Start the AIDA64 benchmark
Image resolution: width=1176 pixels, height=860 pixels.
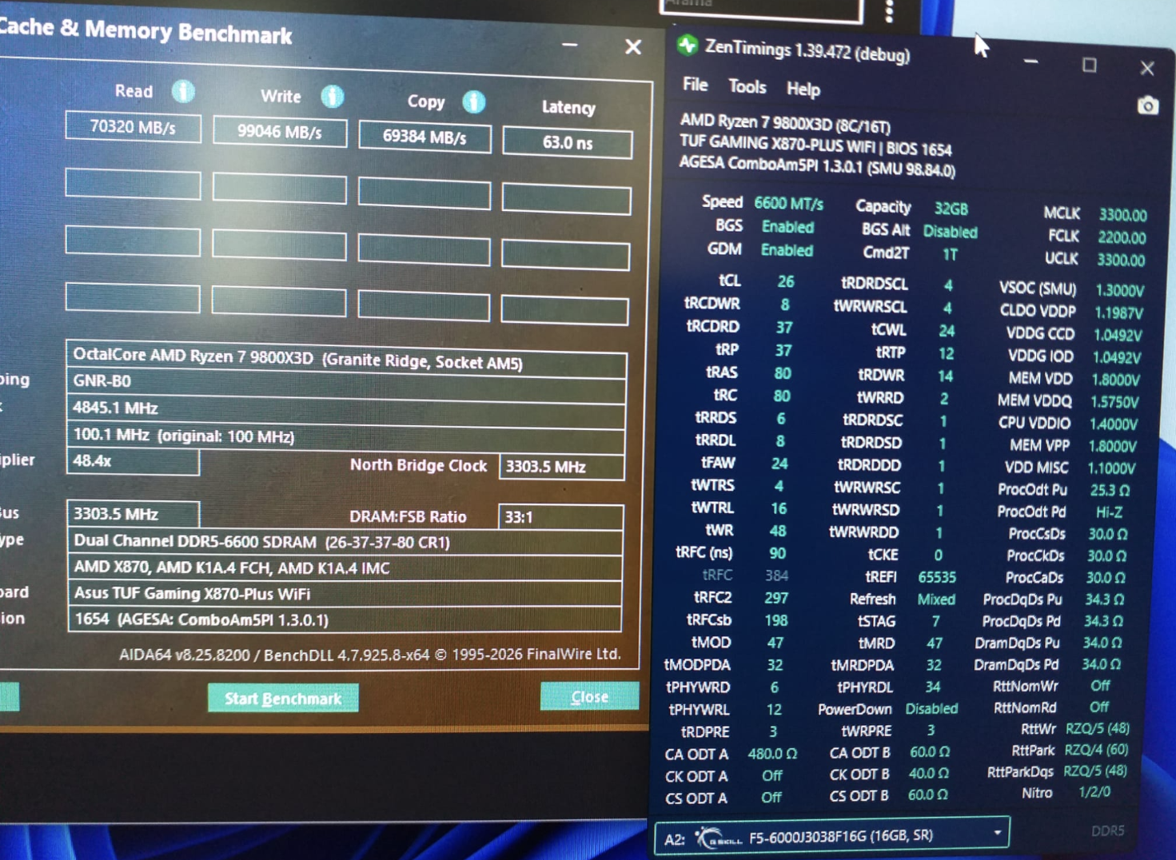[283, 699]
